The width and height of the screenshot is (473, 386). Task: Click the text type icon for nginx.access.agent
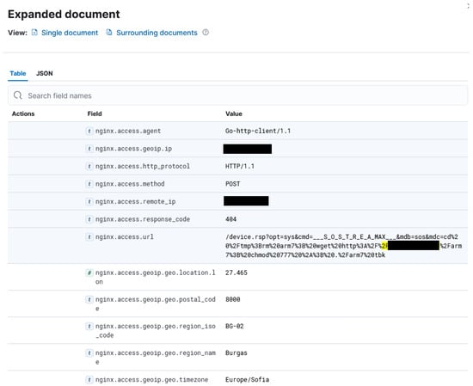pyautogui.click(x=89, y=131)
